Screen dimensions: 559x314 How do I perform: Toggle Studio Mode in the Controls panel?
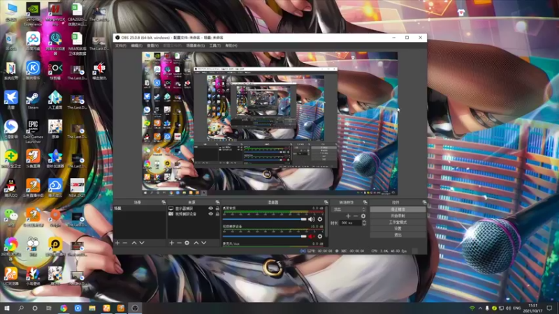(x=398, y=222)
